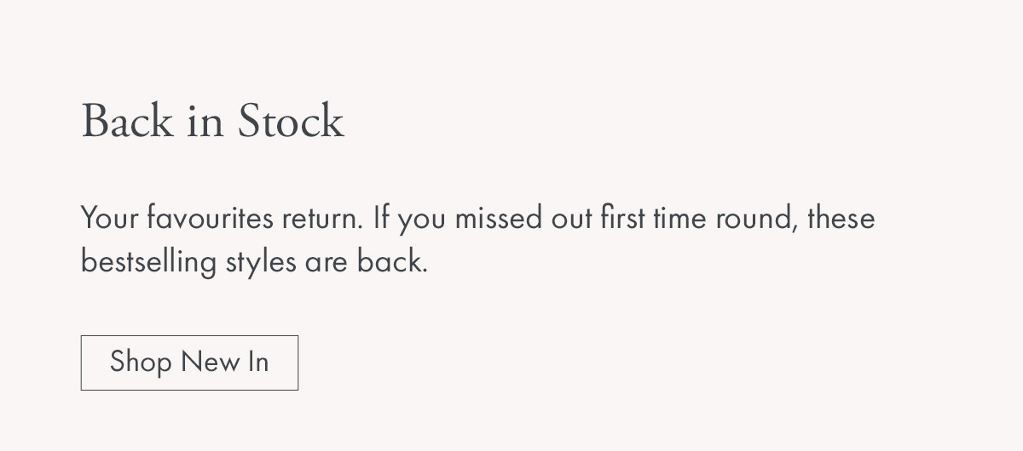Click the word 'Stock' in the heading

[x=291, y=121]
